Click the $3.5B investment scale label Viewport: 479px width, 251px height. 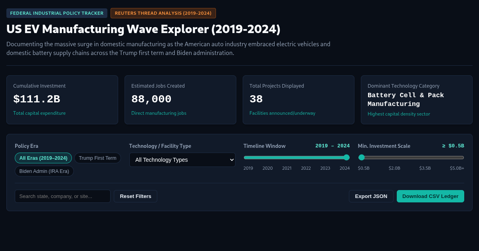425,168
